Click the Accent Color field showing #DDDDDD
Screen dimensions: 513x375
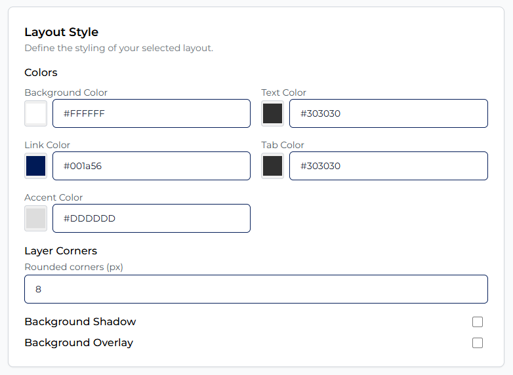click(151, 218)
